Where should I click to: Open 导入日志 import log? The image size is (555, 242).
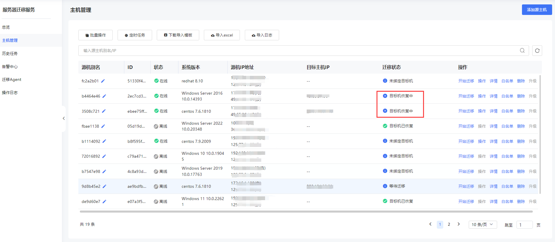click(262, 35)
